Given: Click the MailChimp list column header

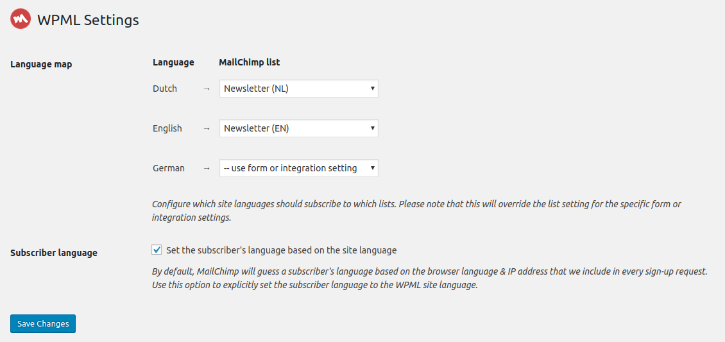Looking at the screenshot, I should (249, 62).
